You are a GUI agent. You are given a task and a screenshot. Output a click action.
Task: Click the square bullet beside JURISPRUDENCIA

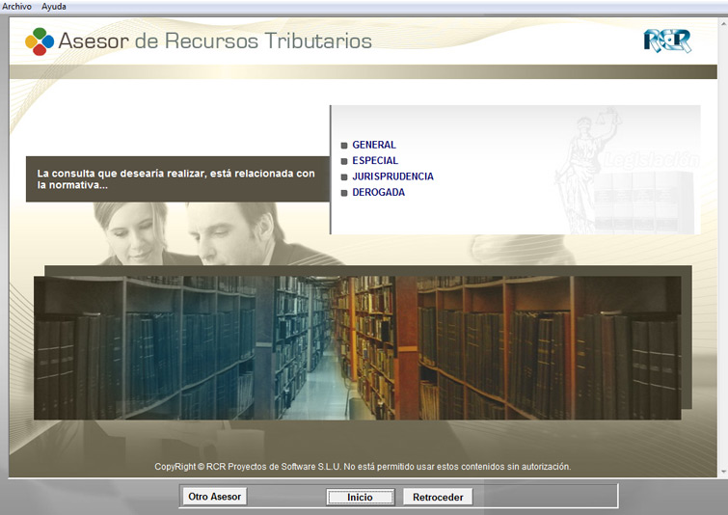tap(344, 177)
